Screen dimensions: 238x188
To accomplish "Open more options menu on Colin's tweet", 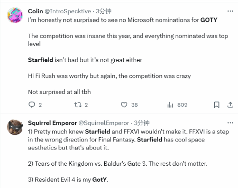I will tap(230, 11).
